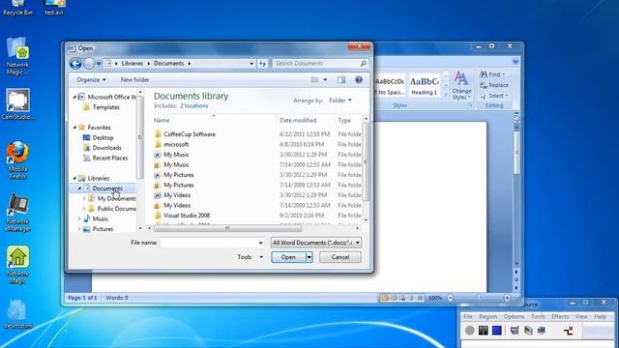
Task: Toggle AVI/SWF recording mode in CamStudio
Action: click(528, 331)
